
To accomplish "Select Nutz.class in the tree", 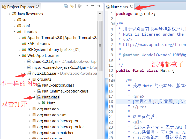I will pyautogui.click(x=50, y=97).
